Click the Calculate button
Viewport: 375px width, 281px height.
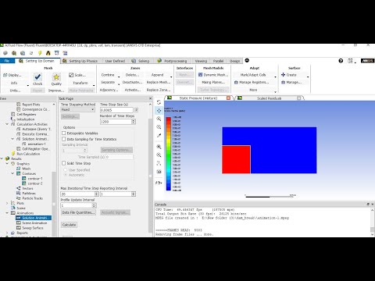(x=69, y=225)
